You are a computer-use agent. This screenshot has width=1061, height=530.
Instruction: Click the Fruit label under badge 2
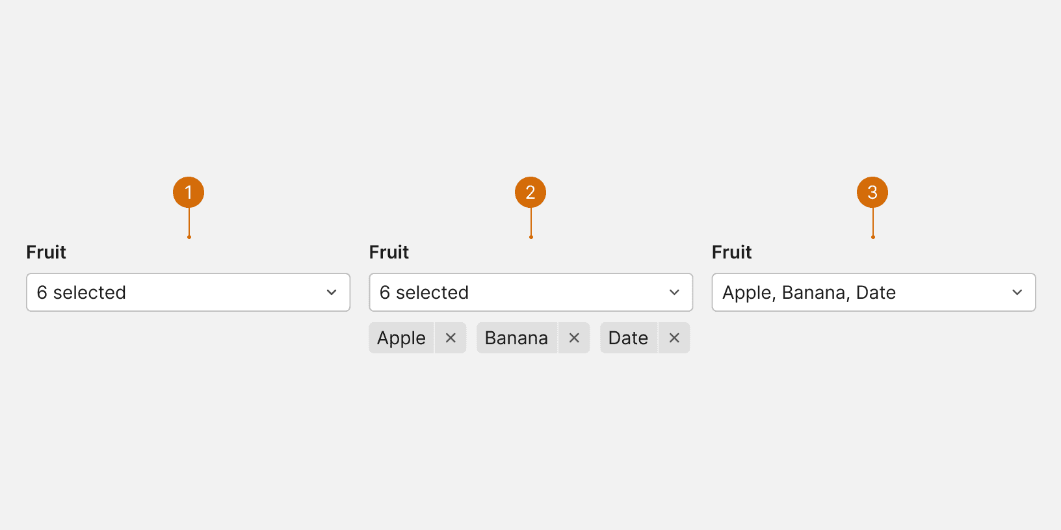pyautogui.click(x=389, y=252)
